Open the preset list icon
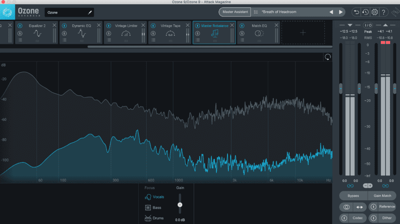Screen dimensions: 400x224 point(256,12)
